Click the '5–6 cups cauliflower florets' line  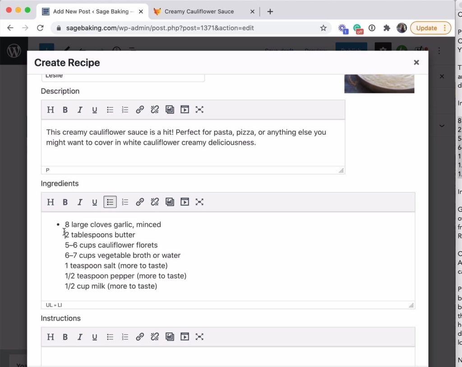point(111,245)
